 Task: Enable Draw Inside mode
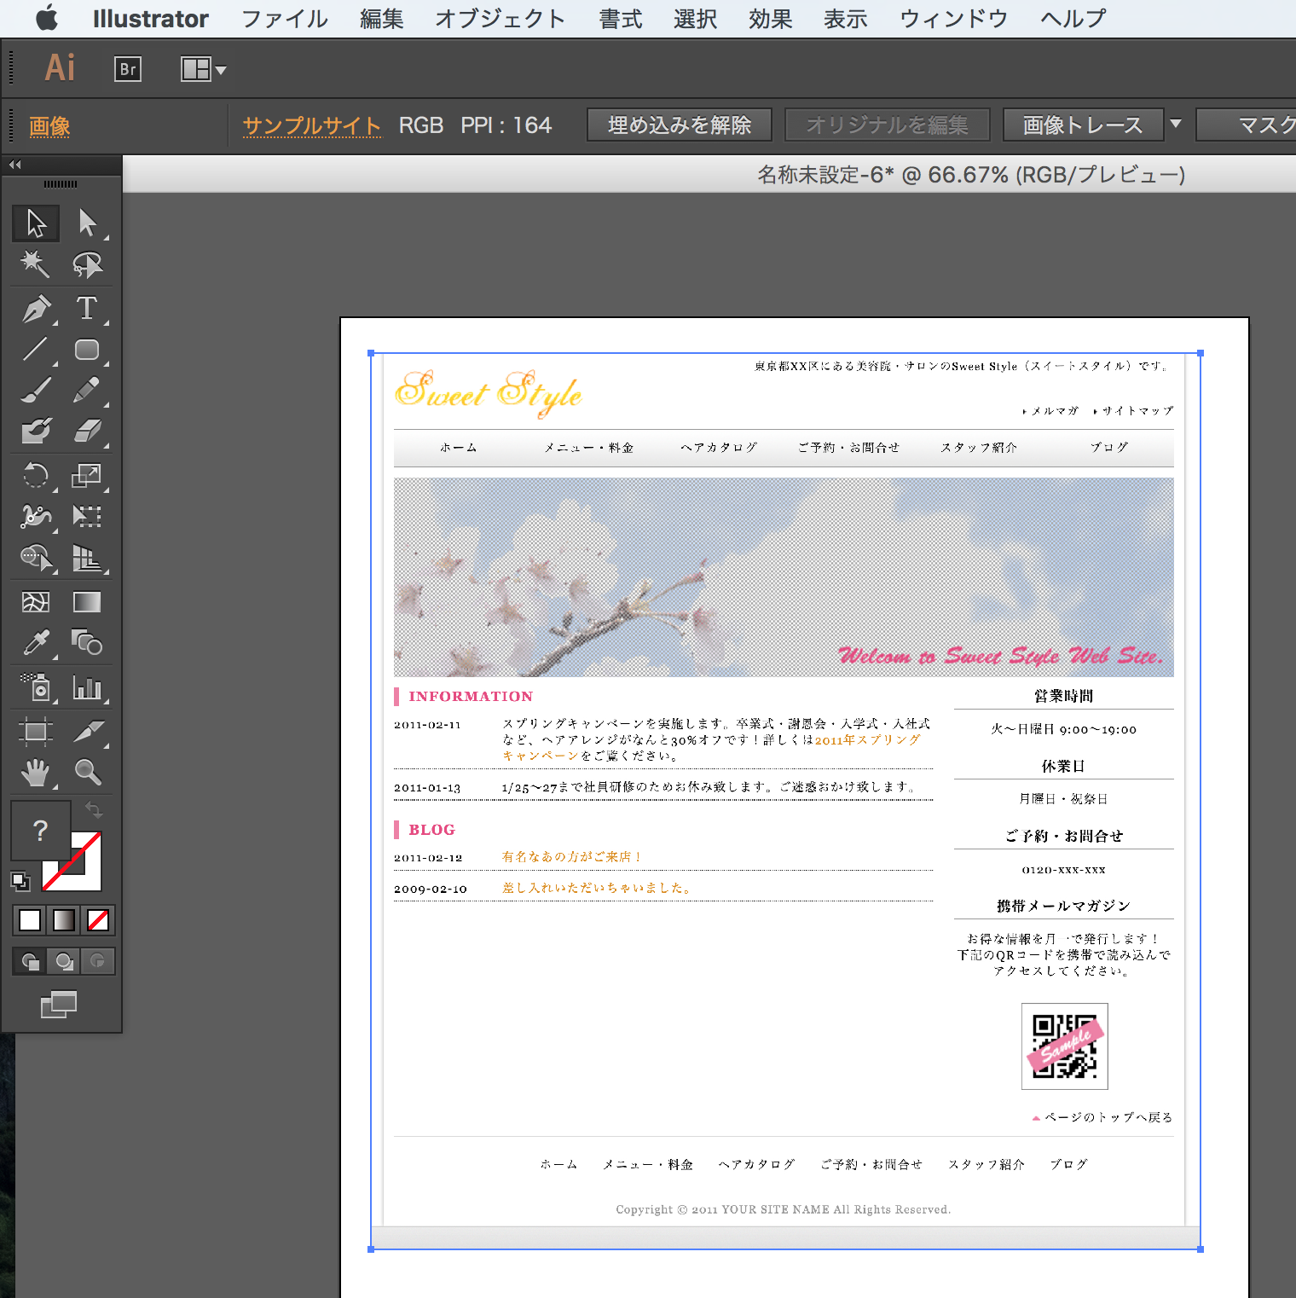point(98,961)
